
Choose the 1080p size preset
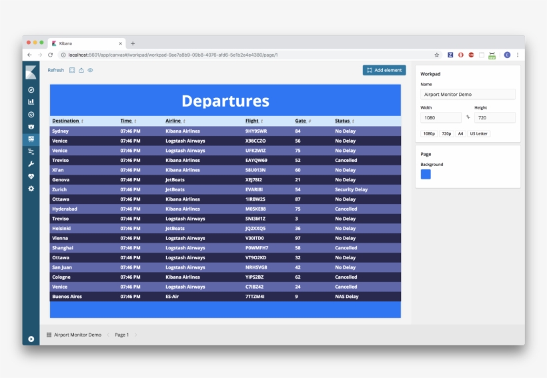pyautogui.click(x=428, y=133)
